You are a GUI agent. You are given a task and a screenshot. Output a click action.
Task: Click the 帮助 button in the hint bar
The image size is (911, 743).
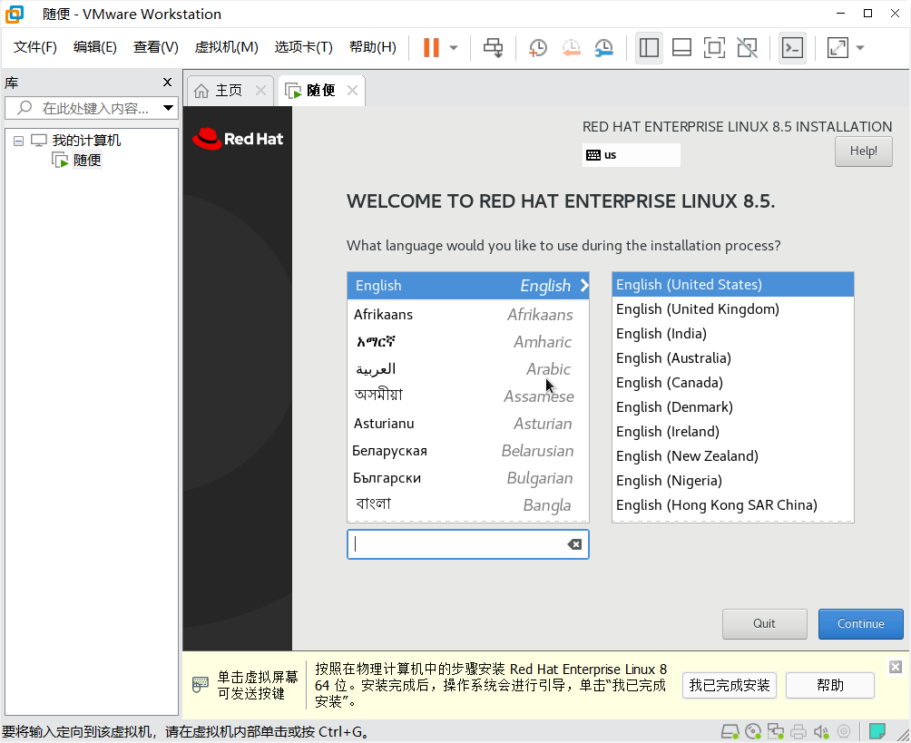829,686
